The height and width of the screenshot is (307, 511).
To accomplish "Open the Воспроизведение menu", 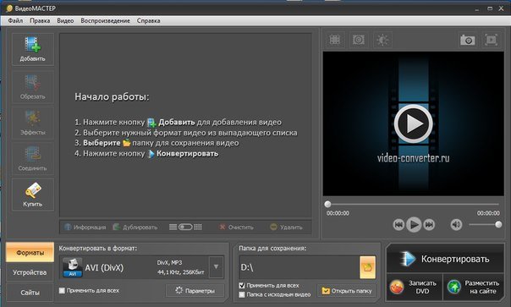I will click(x=105, y=20).
